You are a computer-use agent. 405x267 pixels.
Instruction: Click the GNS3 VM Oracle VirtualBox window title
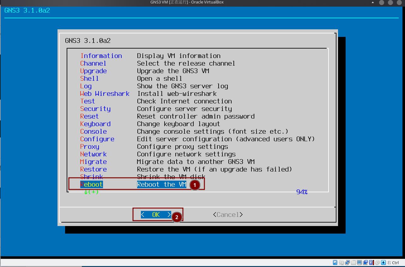pos(187,2)
